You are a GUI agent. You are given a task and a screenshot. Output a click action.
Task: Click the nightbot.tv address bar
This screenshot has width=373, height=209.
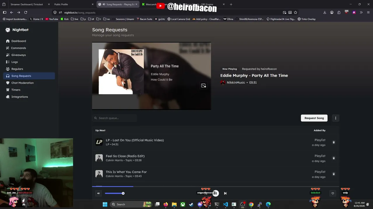(x=172, y=12)
